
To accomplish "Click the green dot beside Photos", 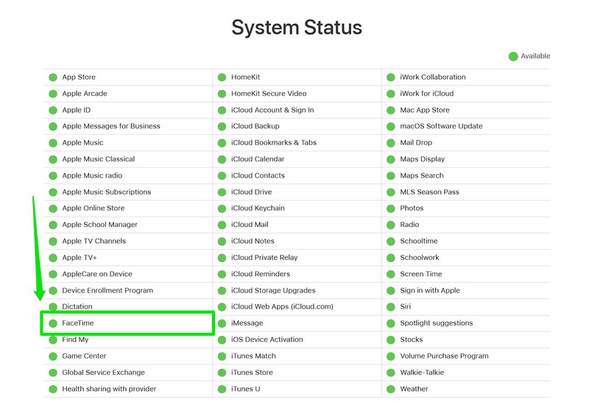I will (391, 208).
